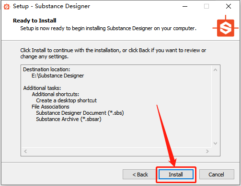
Task: Click the Install button
Action: pyautogui.click(x=176, y=175)
